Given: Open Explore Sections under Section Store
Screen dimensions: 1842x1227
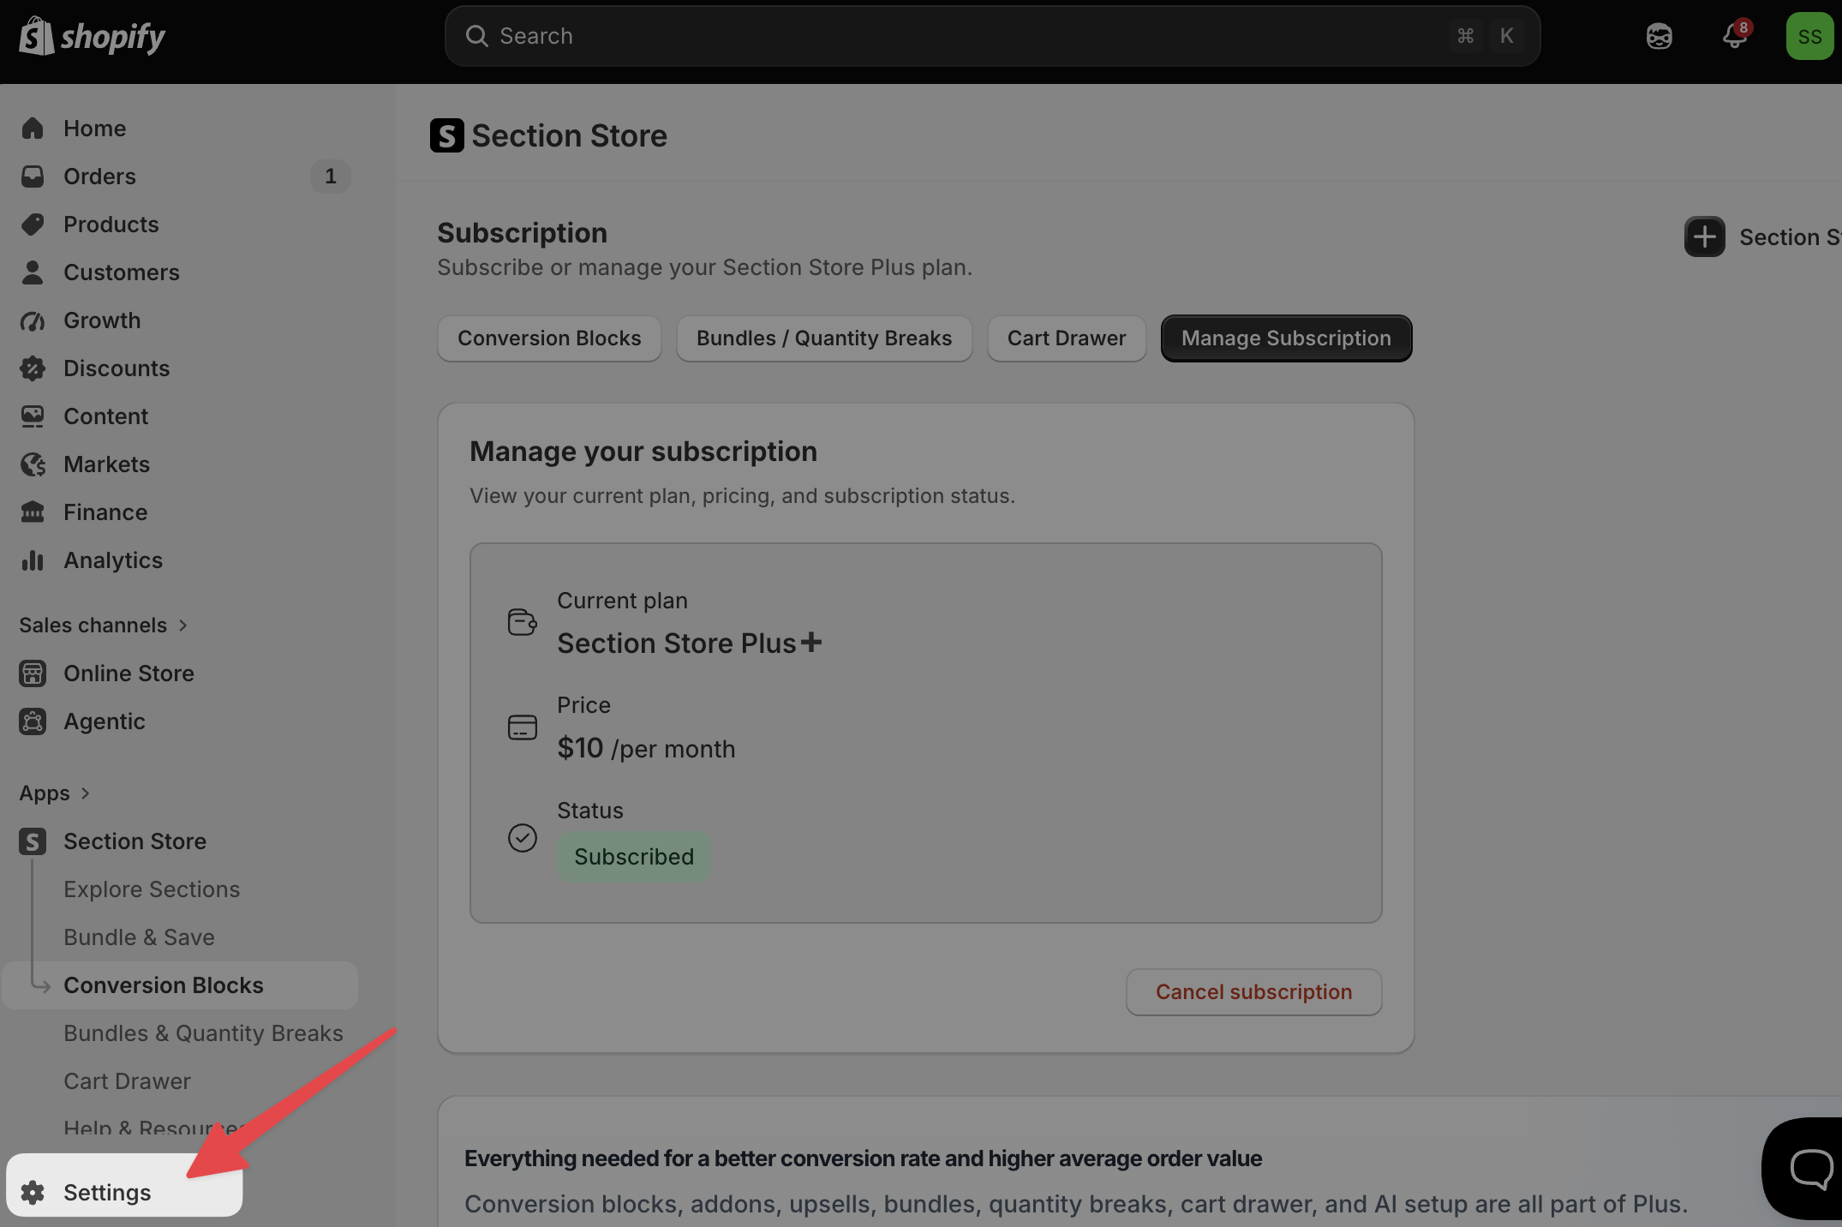Looking at the screenshot, I should [x=152, y=889].
